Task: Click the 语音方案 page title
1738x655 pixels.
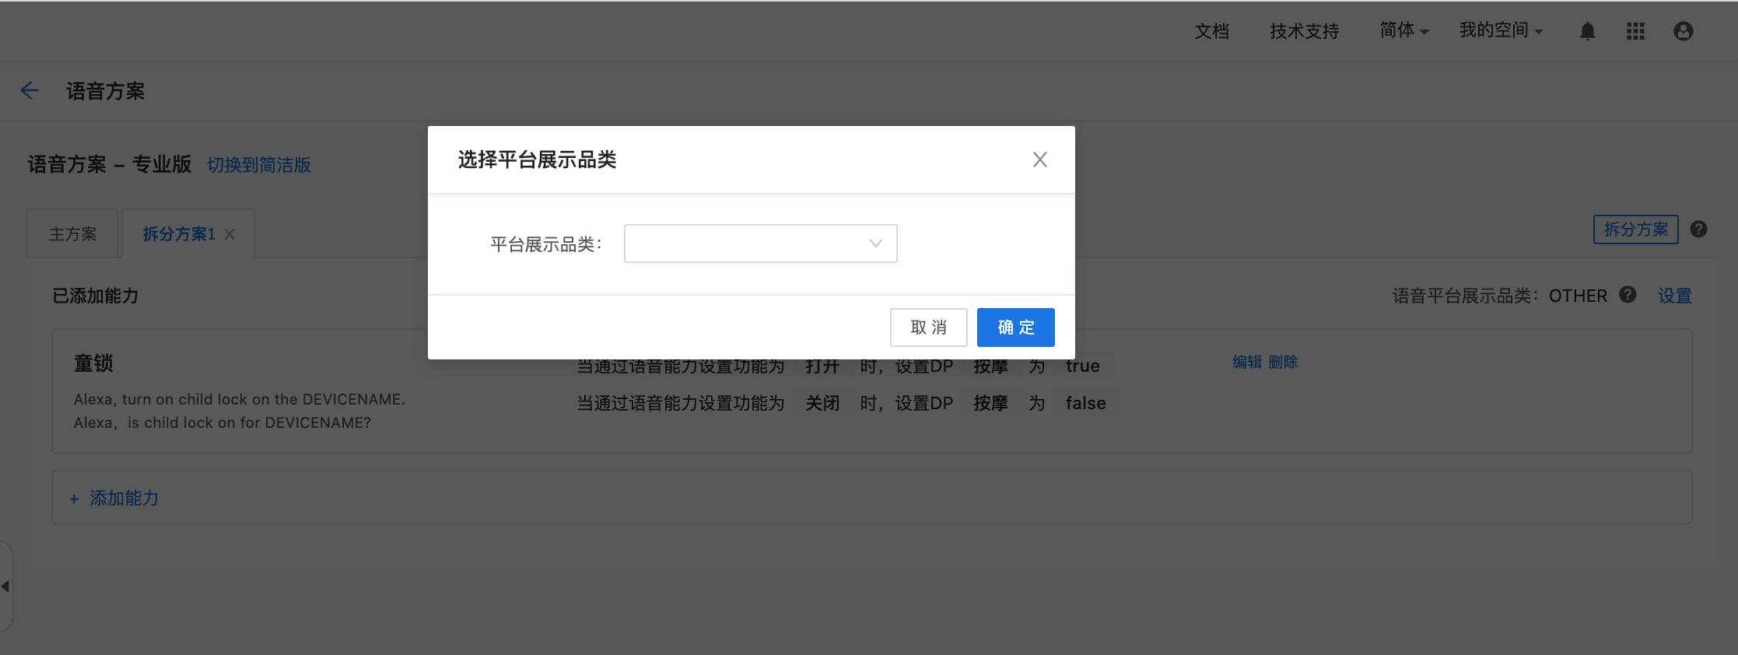Action: (x=106, y=91)
